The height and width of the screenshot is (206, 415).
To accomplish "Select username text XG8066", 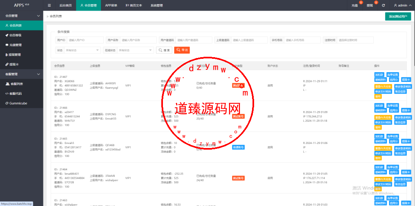I will point(69,81).
